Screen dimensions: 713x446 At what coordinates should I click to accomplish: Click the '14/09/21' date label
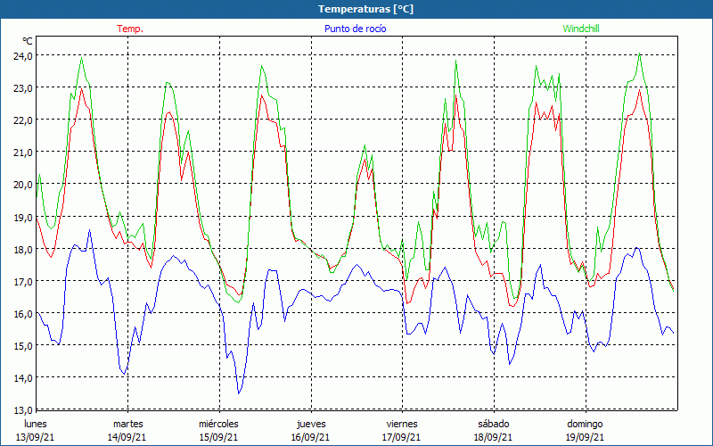(127, 437)
